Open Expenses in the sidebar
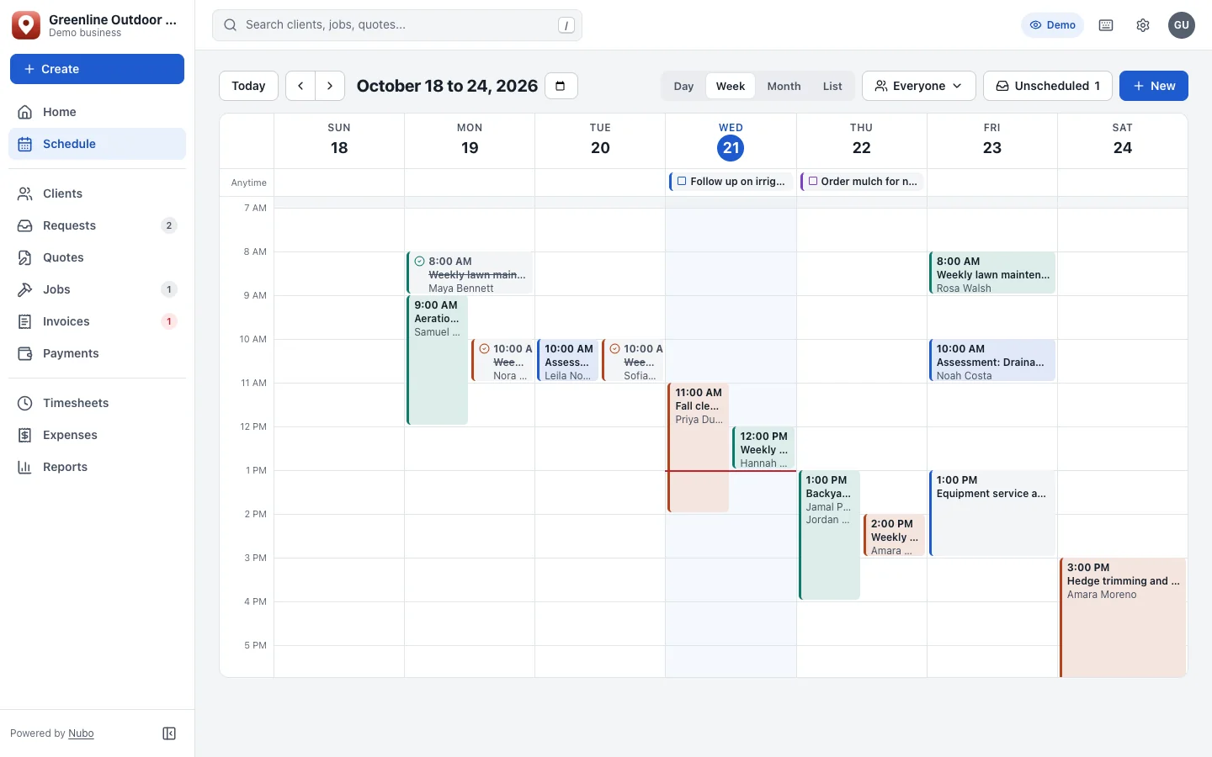The height and width of the screenshot is (757, 1212). click(x=97, y=435)
